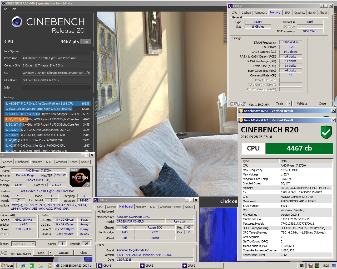The height and width of the screenshot is (269, 337).
Task: Click the CPU-Z Memory window title icon
Action: click(x=230, y=6)
